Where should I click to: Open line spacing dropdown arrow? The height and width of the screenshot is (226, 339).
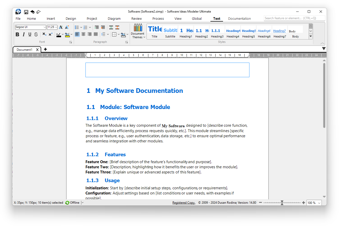click(x=108, y=34)
